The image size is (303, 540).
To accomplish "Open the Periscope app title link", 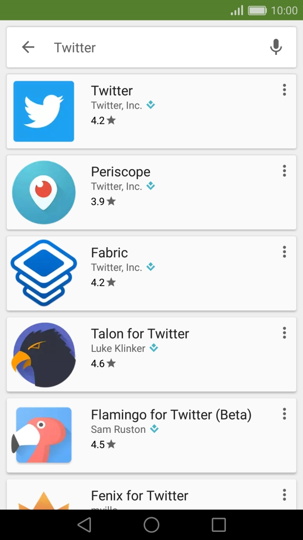I will [120, 172].
